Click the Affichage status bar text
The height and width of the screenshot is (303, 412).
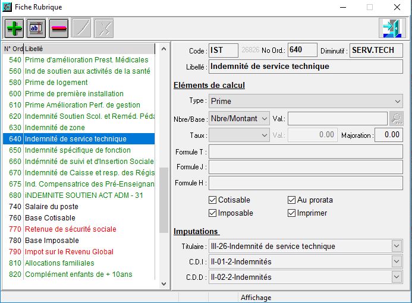point(256,298)
